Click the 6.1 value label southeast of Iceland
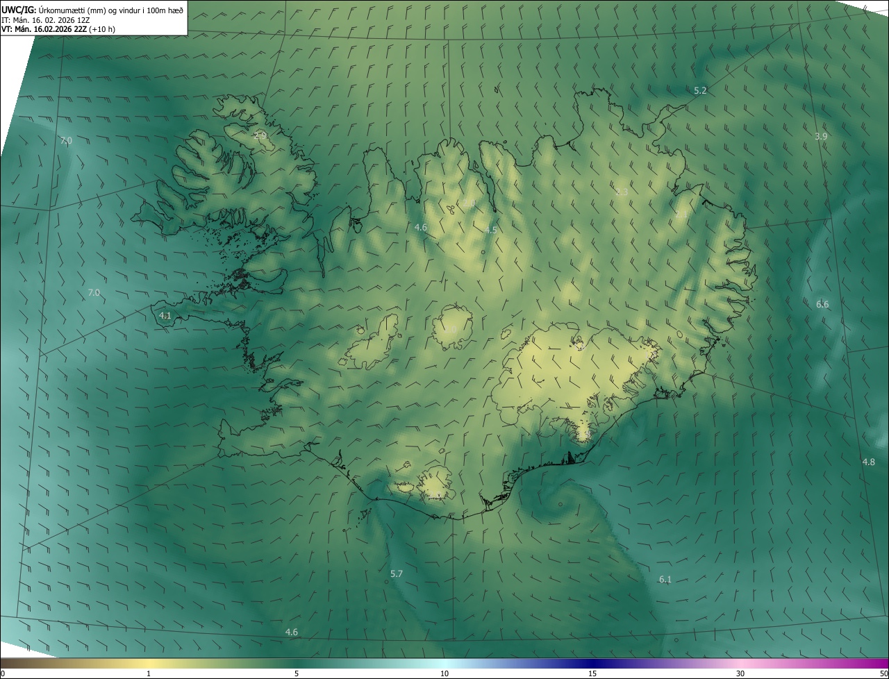Viewport: 889px width, 679px height. tap(665, 580)
